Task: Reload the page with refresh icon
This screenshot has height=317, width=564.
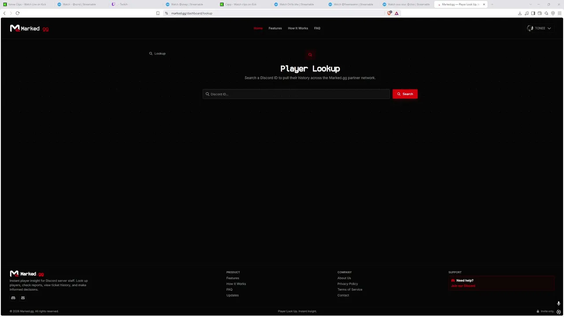Action: (x=18, y=13)
